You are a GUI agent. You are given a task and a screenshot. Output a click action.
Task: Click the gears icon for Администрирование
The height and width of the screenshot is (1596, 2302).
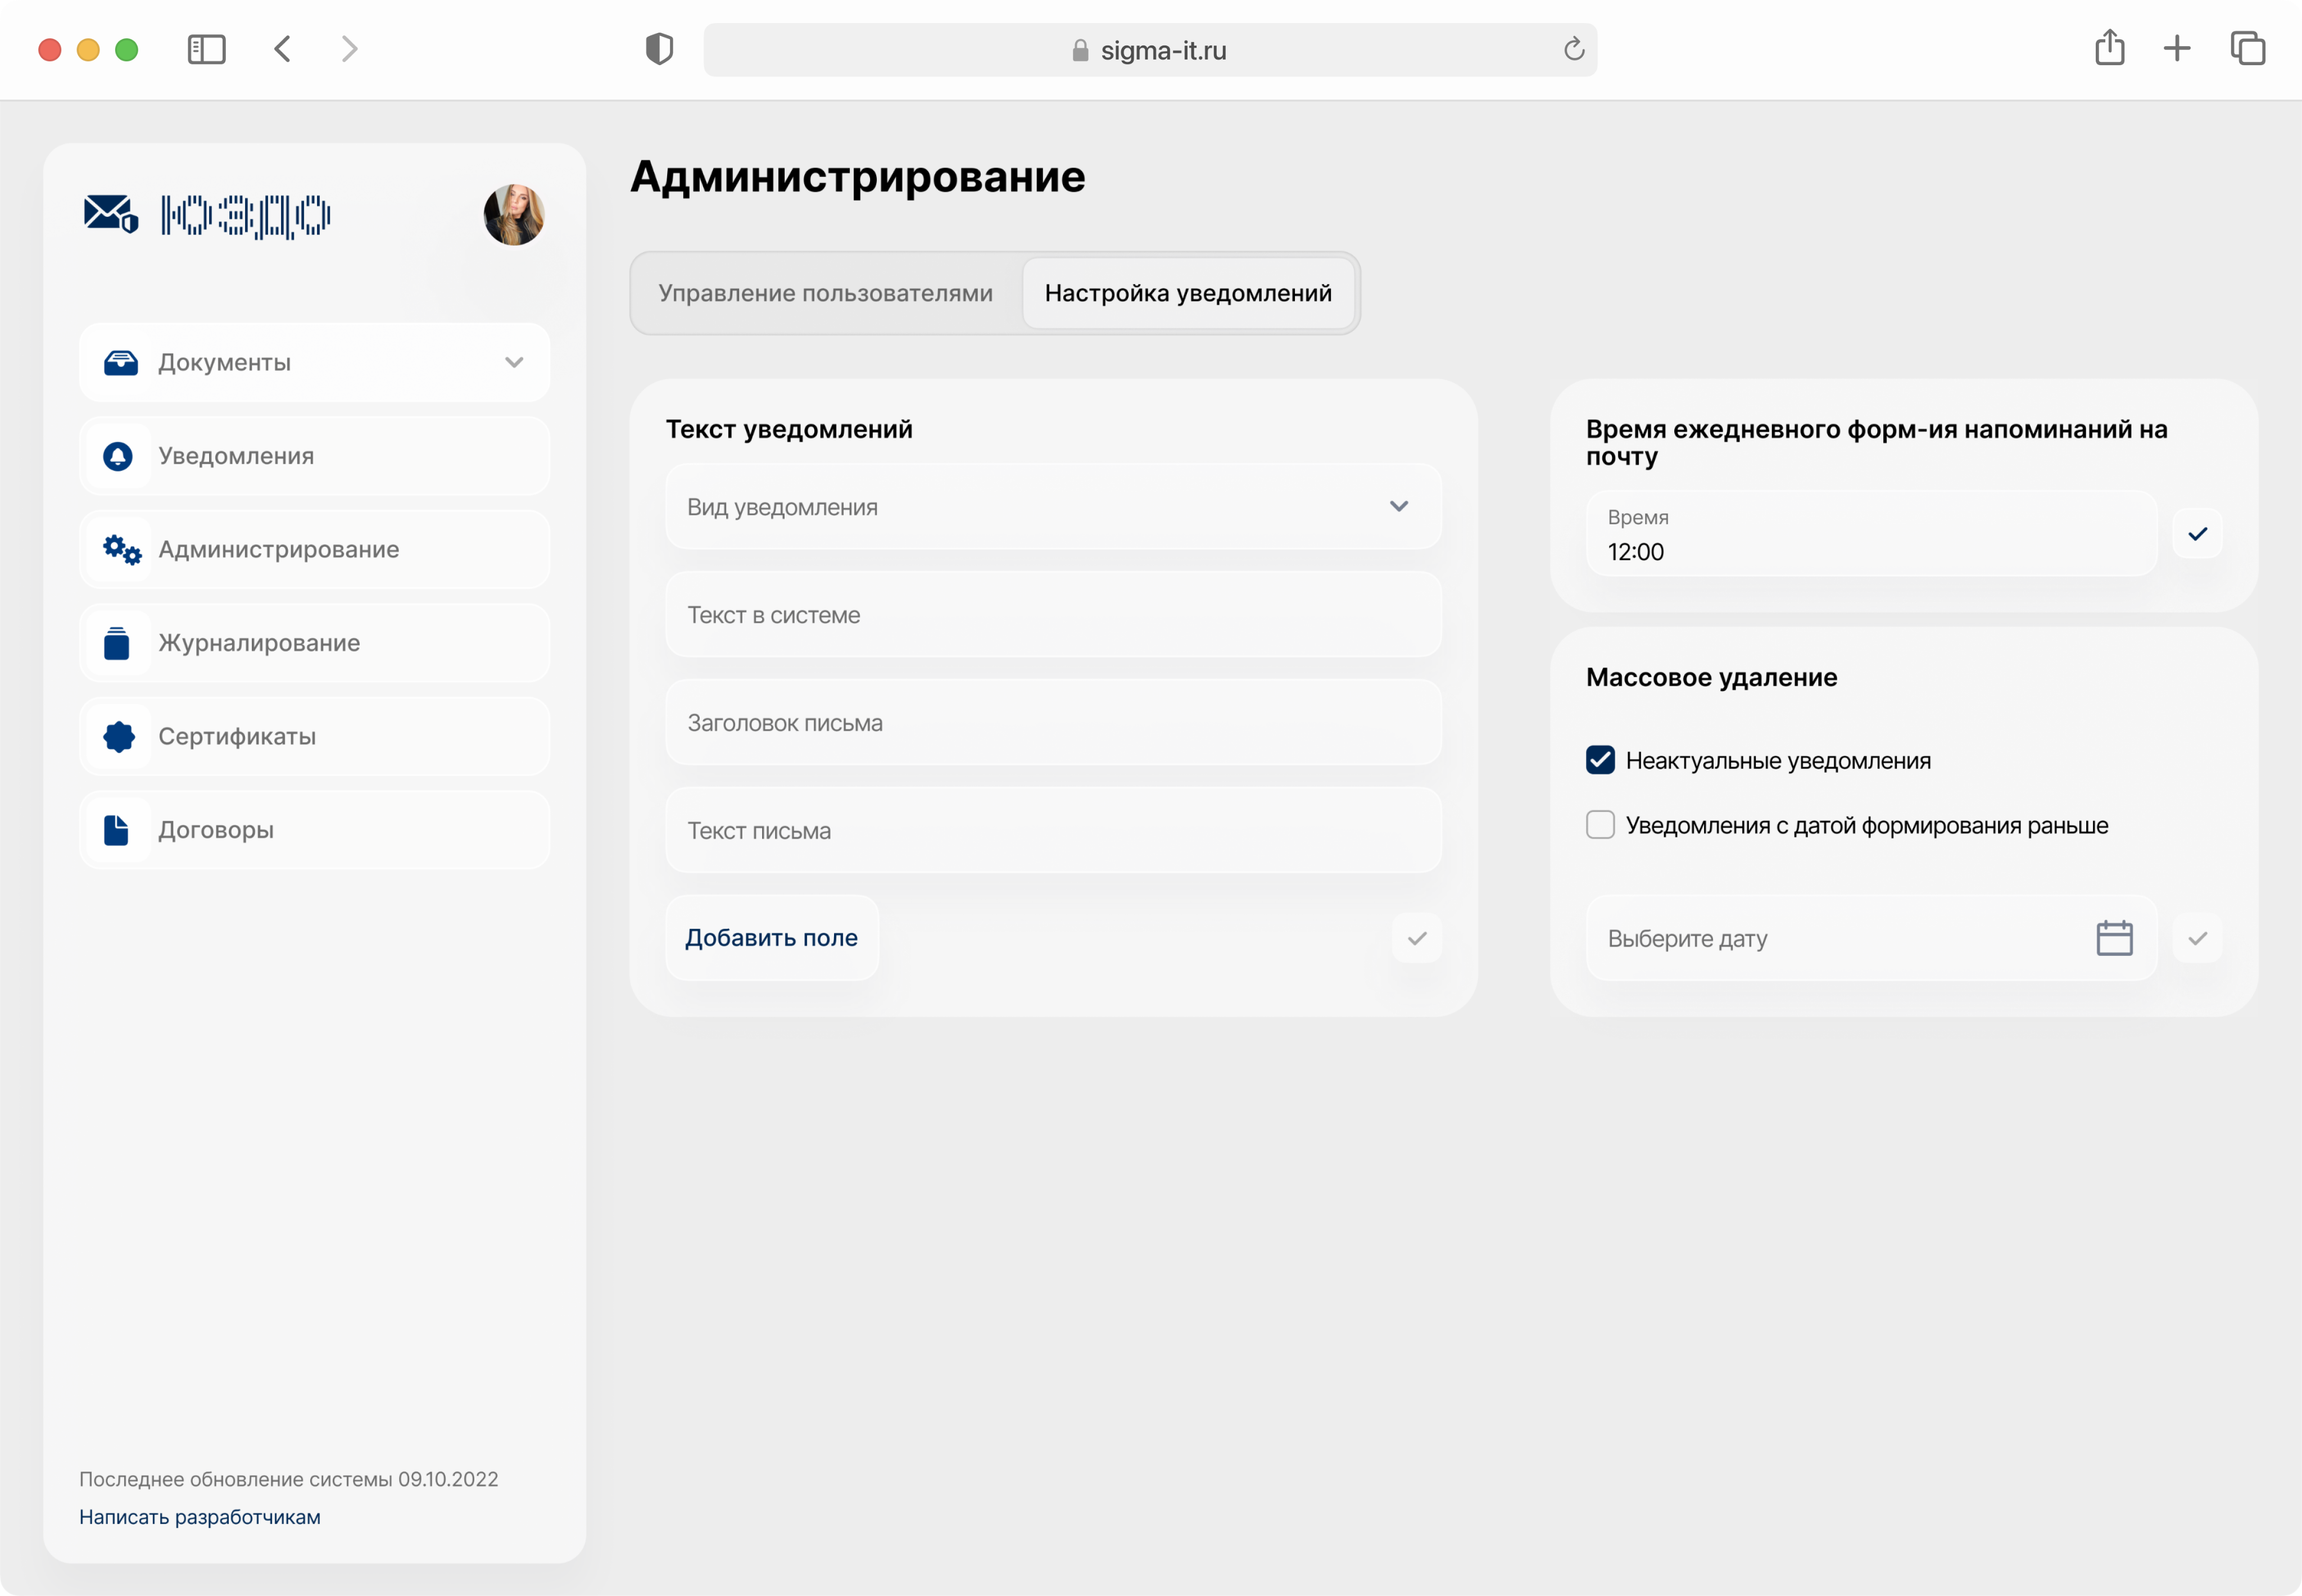coord(121,549)
